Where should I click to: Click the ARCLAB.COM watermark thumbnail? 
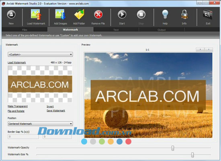[40, 84]
